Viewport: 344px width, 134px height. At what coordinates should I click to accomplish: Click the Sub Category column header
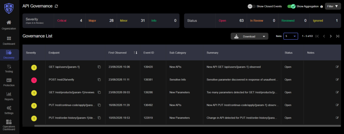coord(178,53)
